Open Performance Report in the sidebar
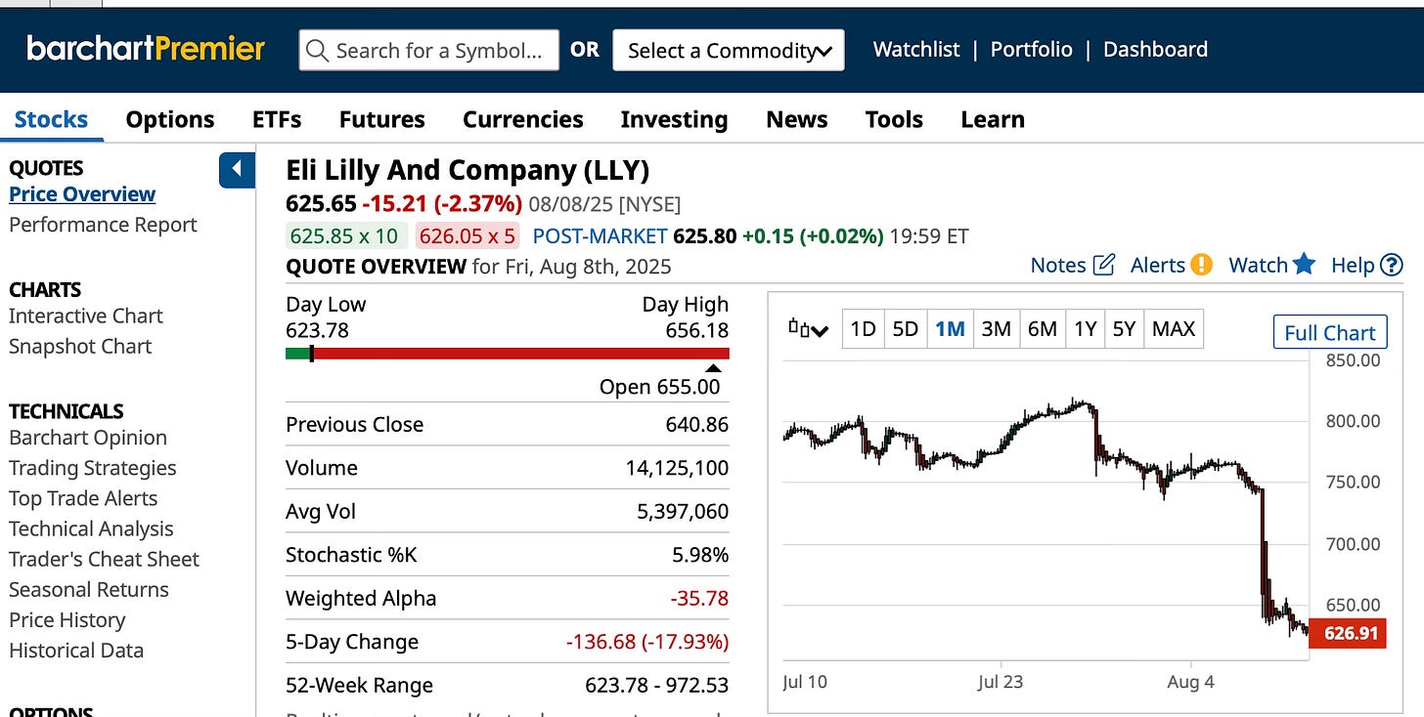The width and height of the screenshot is (1424, 717). 103,225
